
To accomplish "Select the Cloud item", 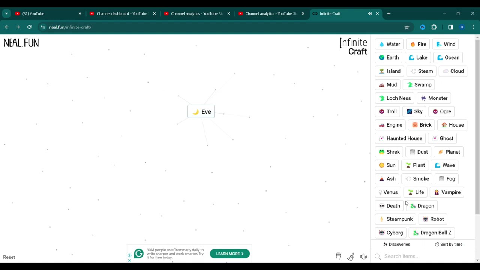I will (x=453, y=71).
